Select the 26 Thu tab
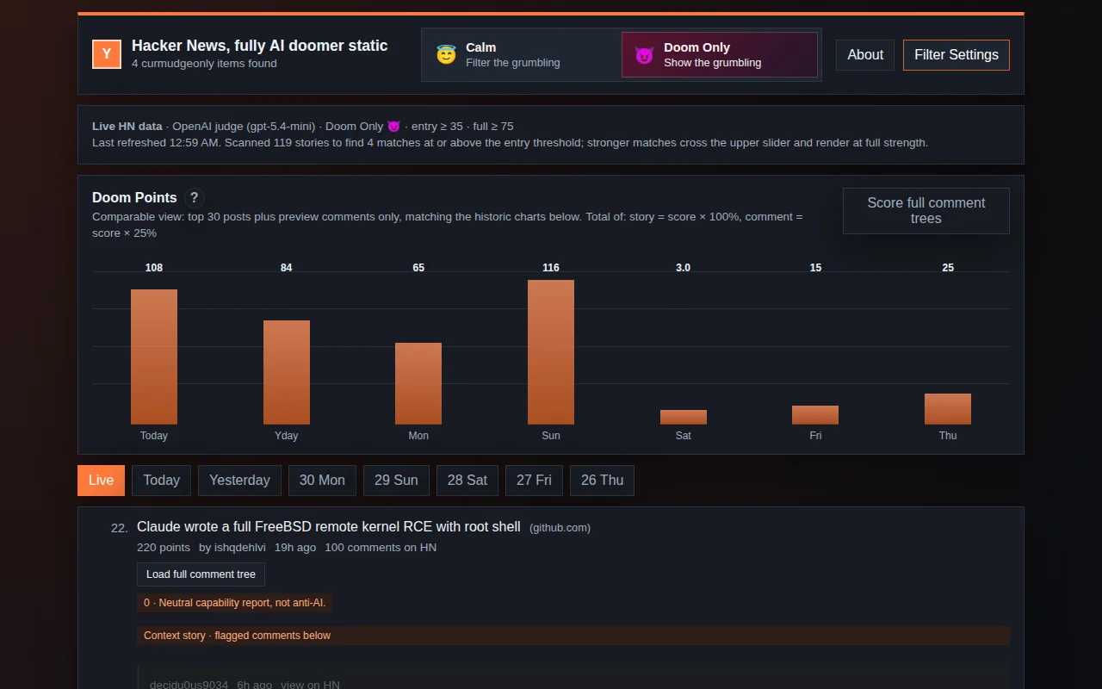The width and height of the screenshot is (1102, 689). coord(602,481)
